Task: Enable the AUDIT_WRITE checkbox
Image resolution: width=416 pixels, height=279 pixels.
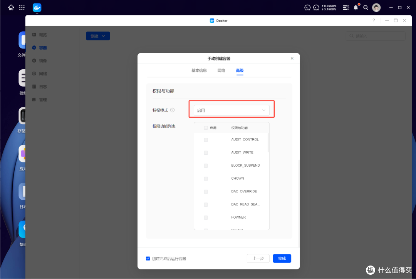Action: point(206,153)
